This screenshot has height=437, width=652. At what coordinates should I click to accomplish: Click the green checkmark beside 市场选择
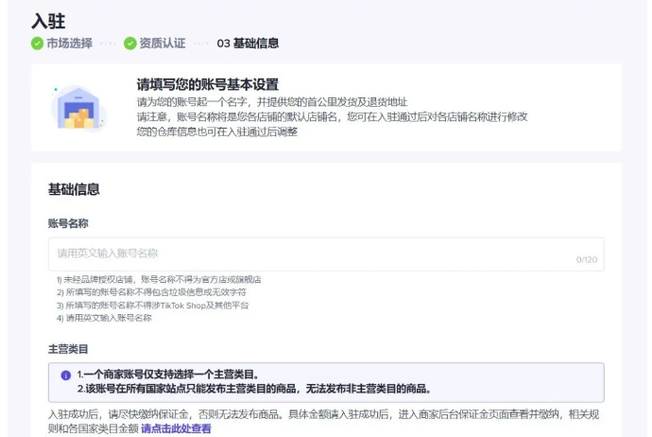click(37, 44)
